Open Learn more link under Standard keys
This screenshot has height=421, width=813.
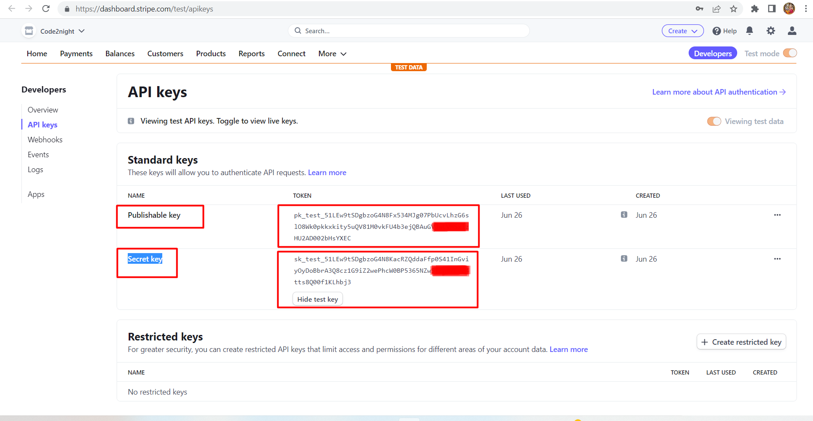click(327, 173)
